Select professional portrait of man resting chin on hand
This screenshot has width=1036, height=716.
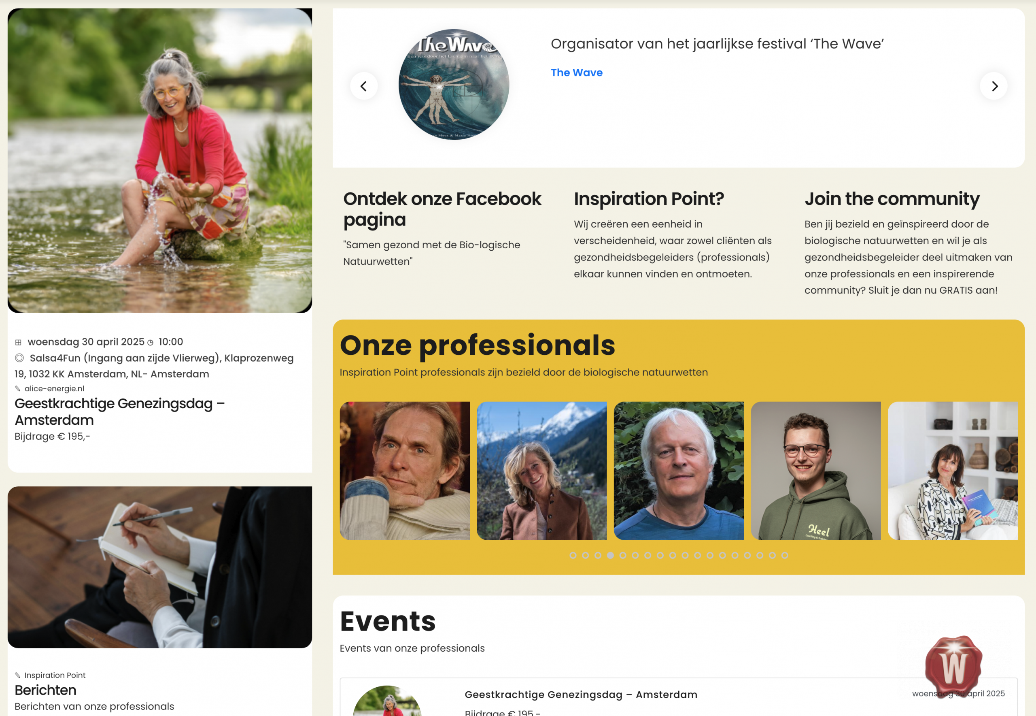click(x=404, y=471)
